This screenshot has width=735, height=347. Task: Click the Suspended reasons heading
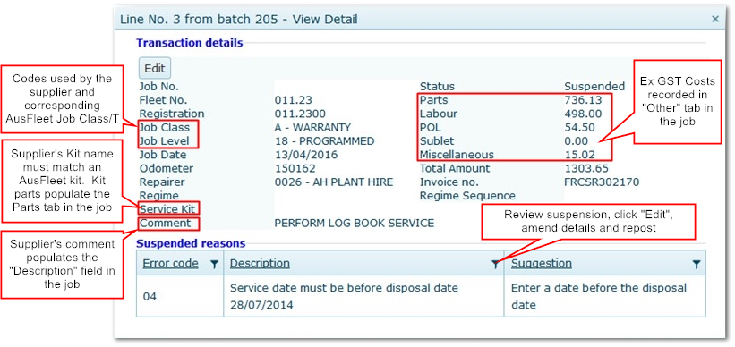coord(191,243)
